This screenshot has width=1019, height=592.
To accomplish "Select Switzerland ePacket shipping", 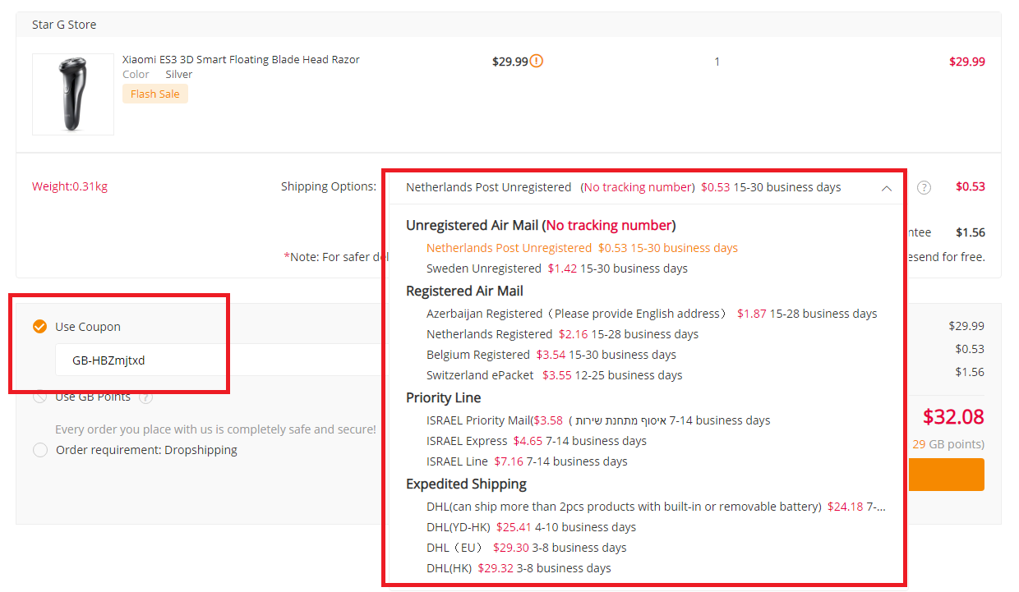I will point(554,375).
